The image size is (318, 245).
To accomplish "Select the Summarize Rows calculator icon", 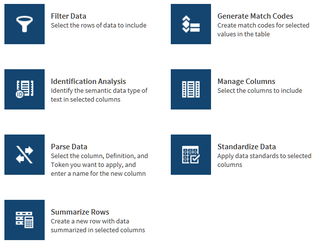I will (x=25, y=219).
